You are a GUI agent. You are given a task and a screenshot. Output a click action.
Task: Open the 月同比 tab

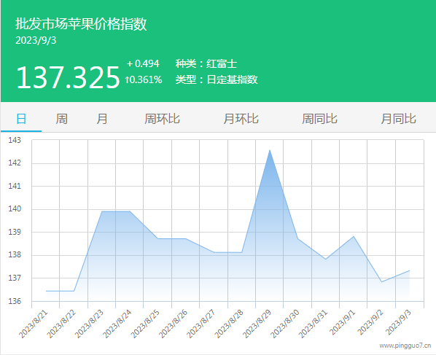tap(399, 119)
